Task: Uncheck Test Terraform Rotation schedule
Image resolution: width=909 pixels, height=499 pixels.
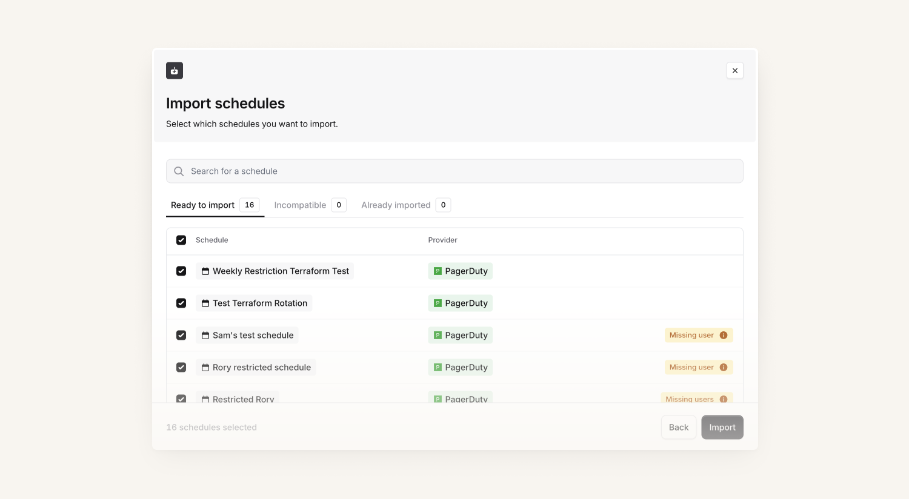Action: (181, 303)
